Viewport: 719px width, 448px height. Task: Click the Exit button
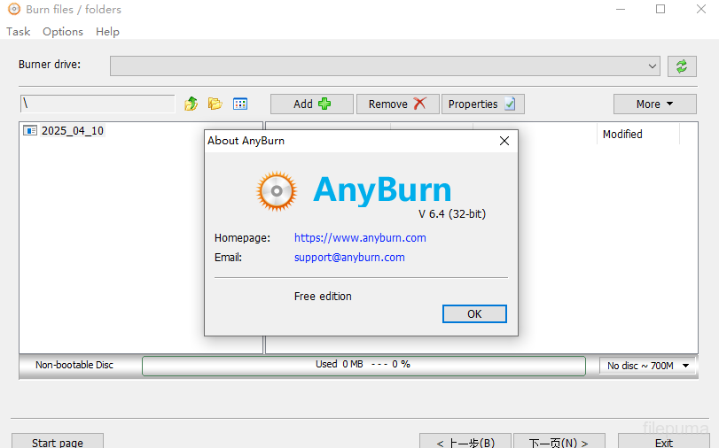pyautogui.click(x=663, y=442)
